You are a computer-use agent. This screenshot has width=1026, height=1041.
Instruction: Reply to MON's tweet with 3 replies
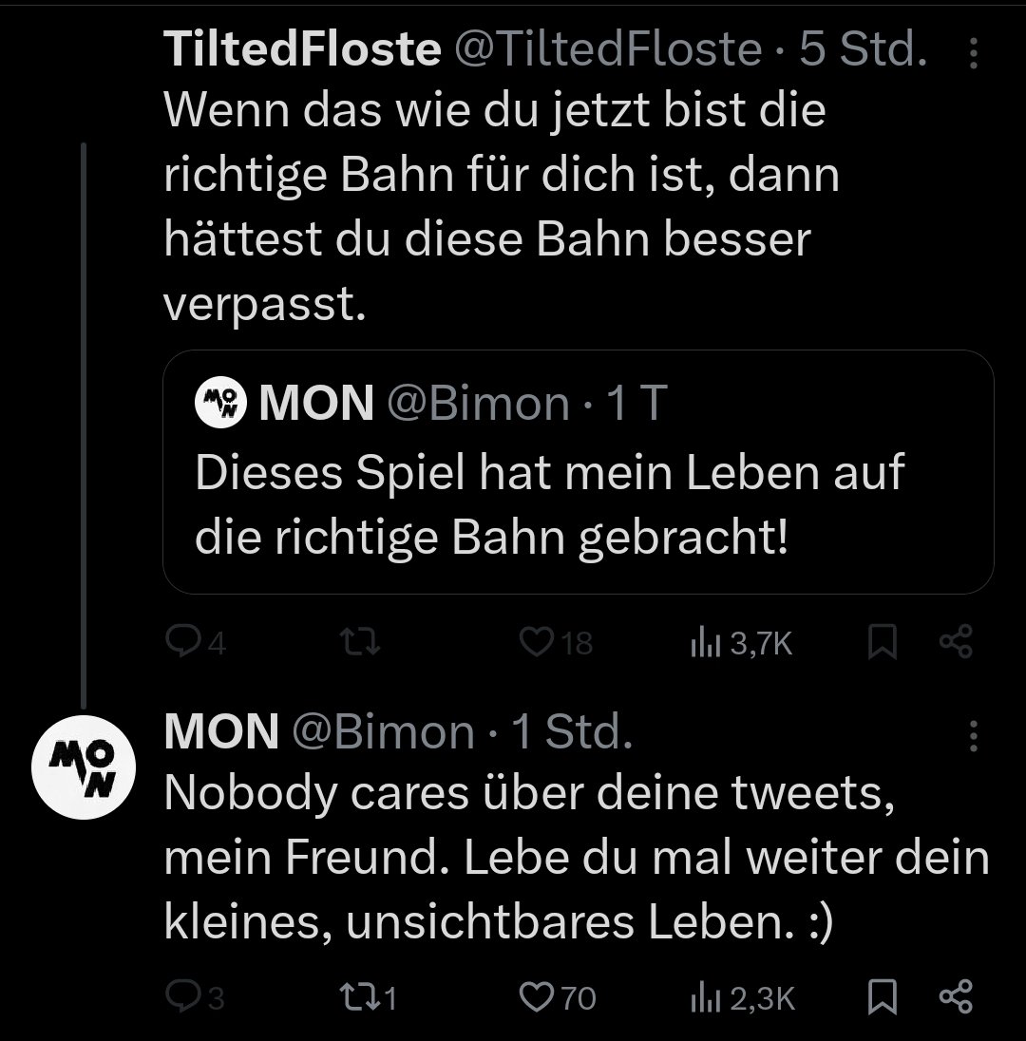tap(195, 997)
